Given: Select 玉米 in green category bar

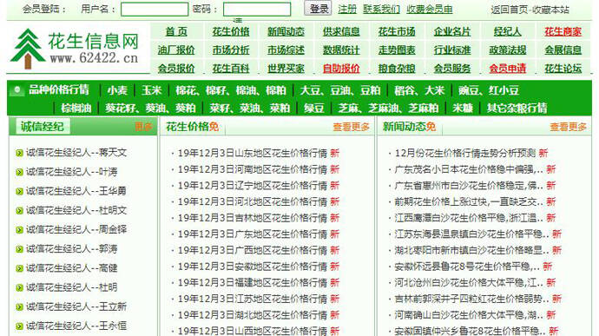Looking at the screenshot, I should click(x=152, y=90).
